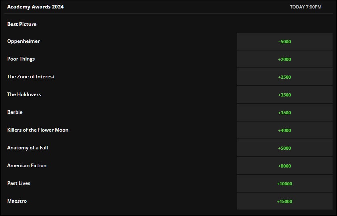Click the Anatomy of a Fall name
The height and width of the screenshot is (216, 337).
pyautogui.click(x=27, y=148)
